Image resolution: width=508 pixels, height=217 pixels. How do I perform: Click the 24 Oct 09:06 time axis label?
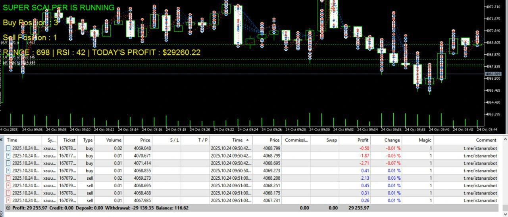coord(32,130)
